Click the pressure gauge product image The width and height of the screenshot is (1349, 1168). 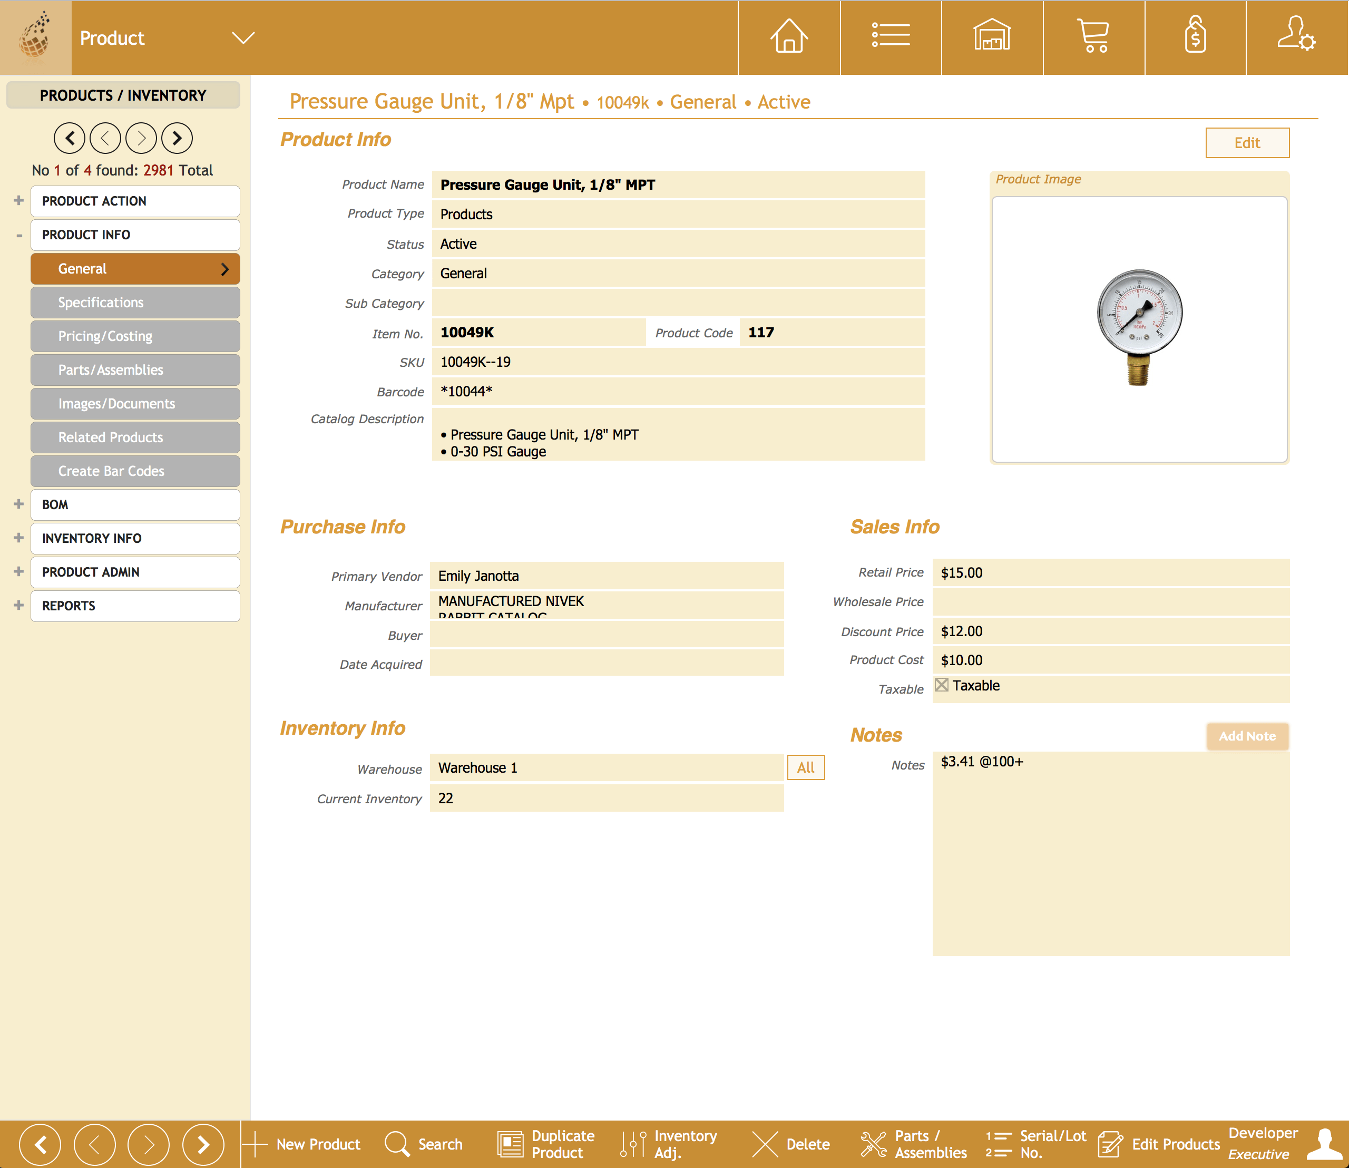point(1139,328)
